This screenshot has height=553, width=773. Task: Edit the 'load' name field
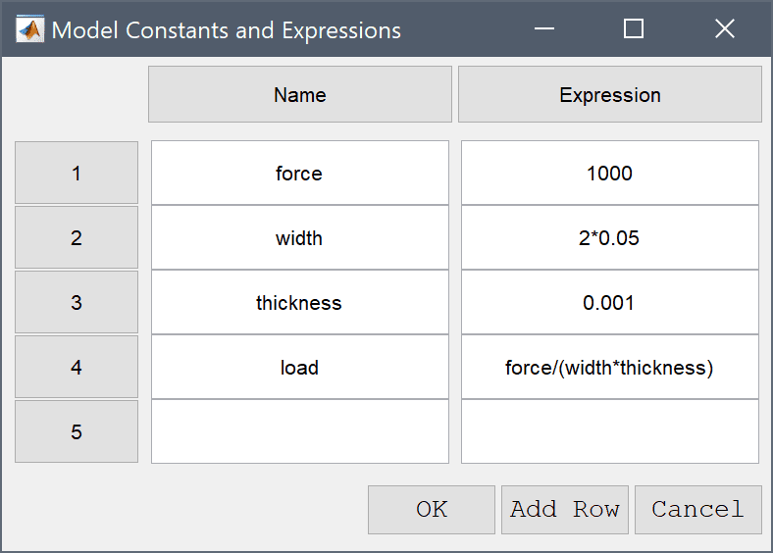pos(300,367)
